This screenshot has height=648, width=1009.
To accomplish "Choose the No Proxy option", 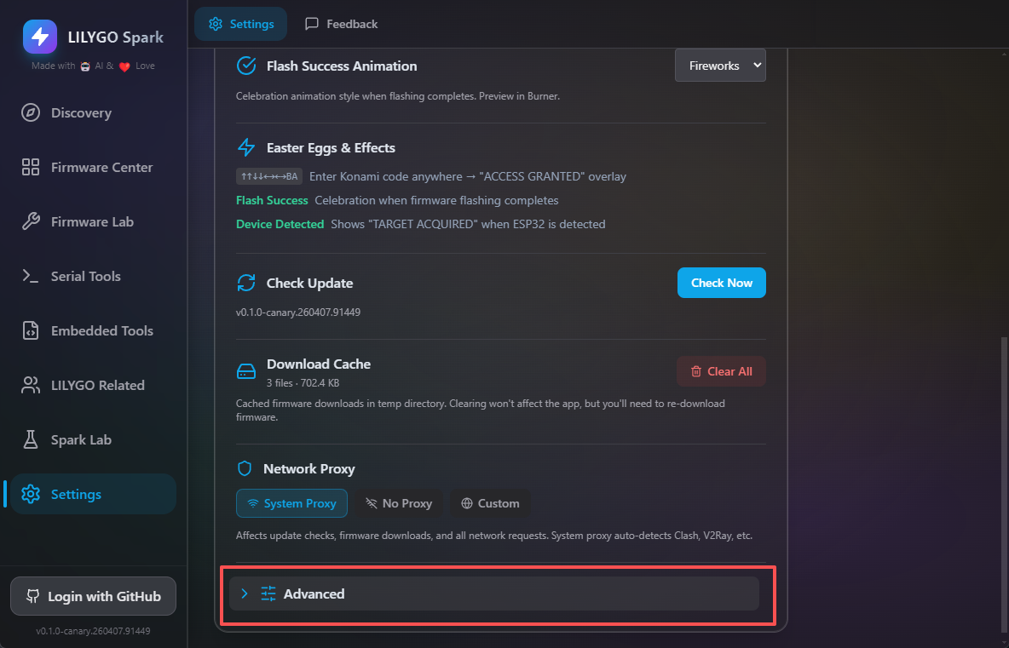I will click(399, 503).
